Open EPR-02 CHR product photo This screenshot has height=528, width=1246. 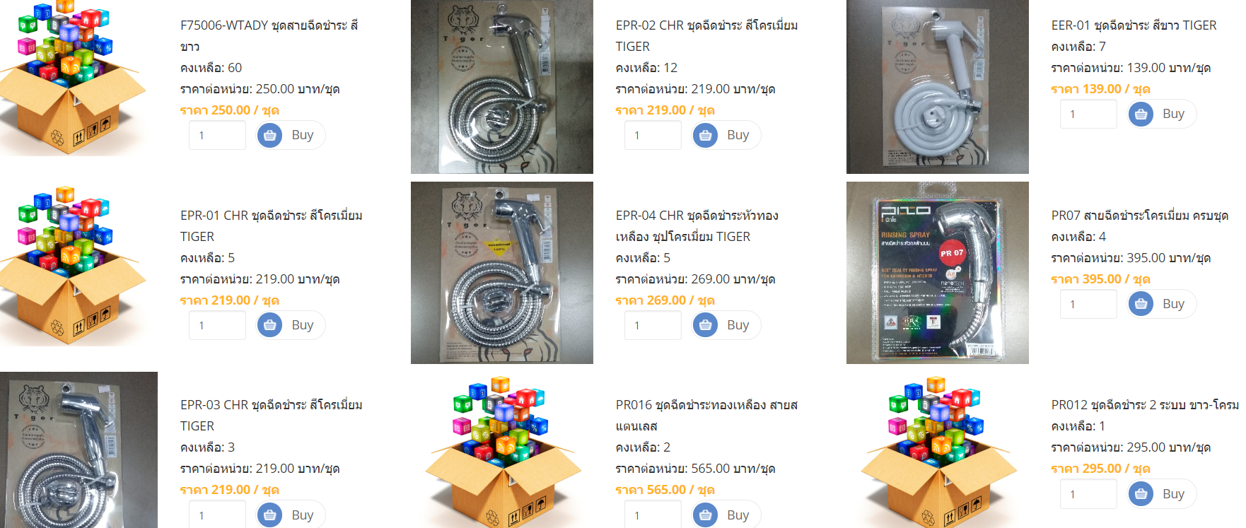pos(502,86)
